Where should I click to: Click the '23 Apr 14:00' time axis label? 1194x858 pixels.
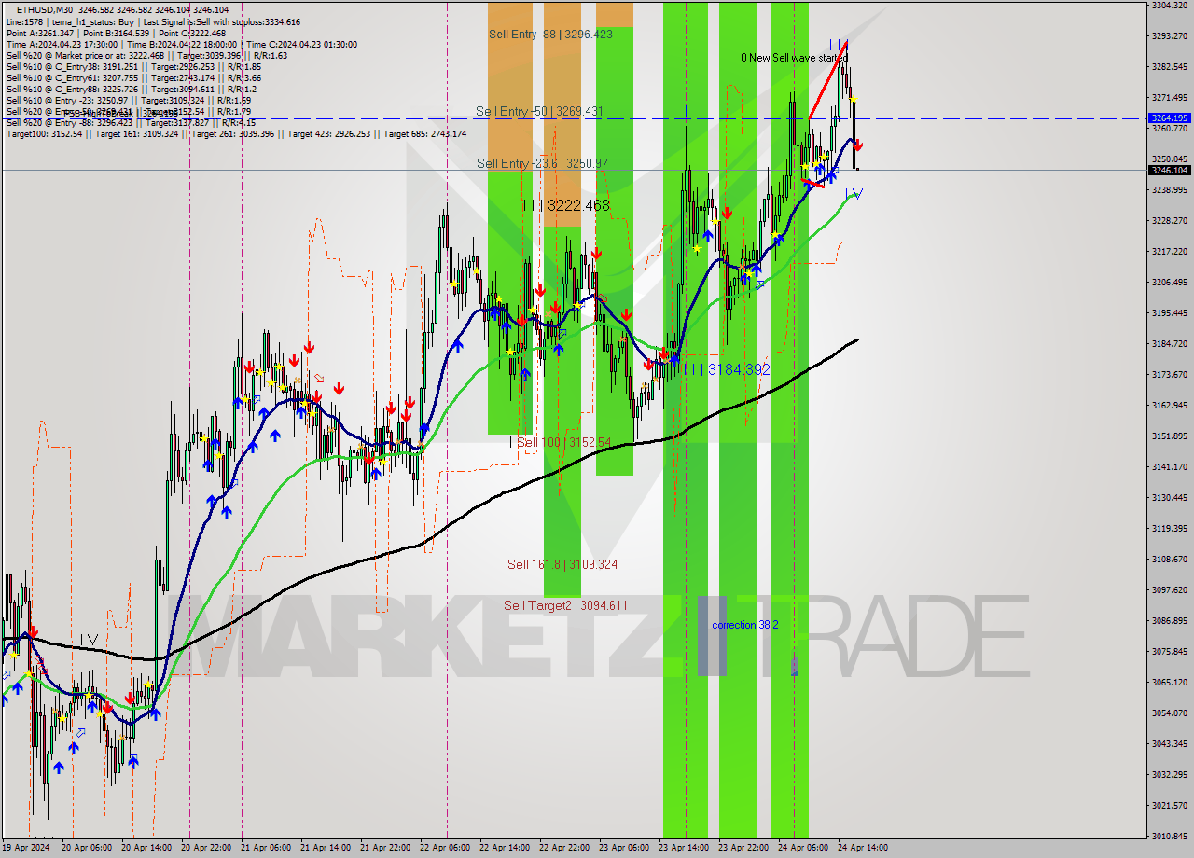pyautogui.click(x=686, y=848)
